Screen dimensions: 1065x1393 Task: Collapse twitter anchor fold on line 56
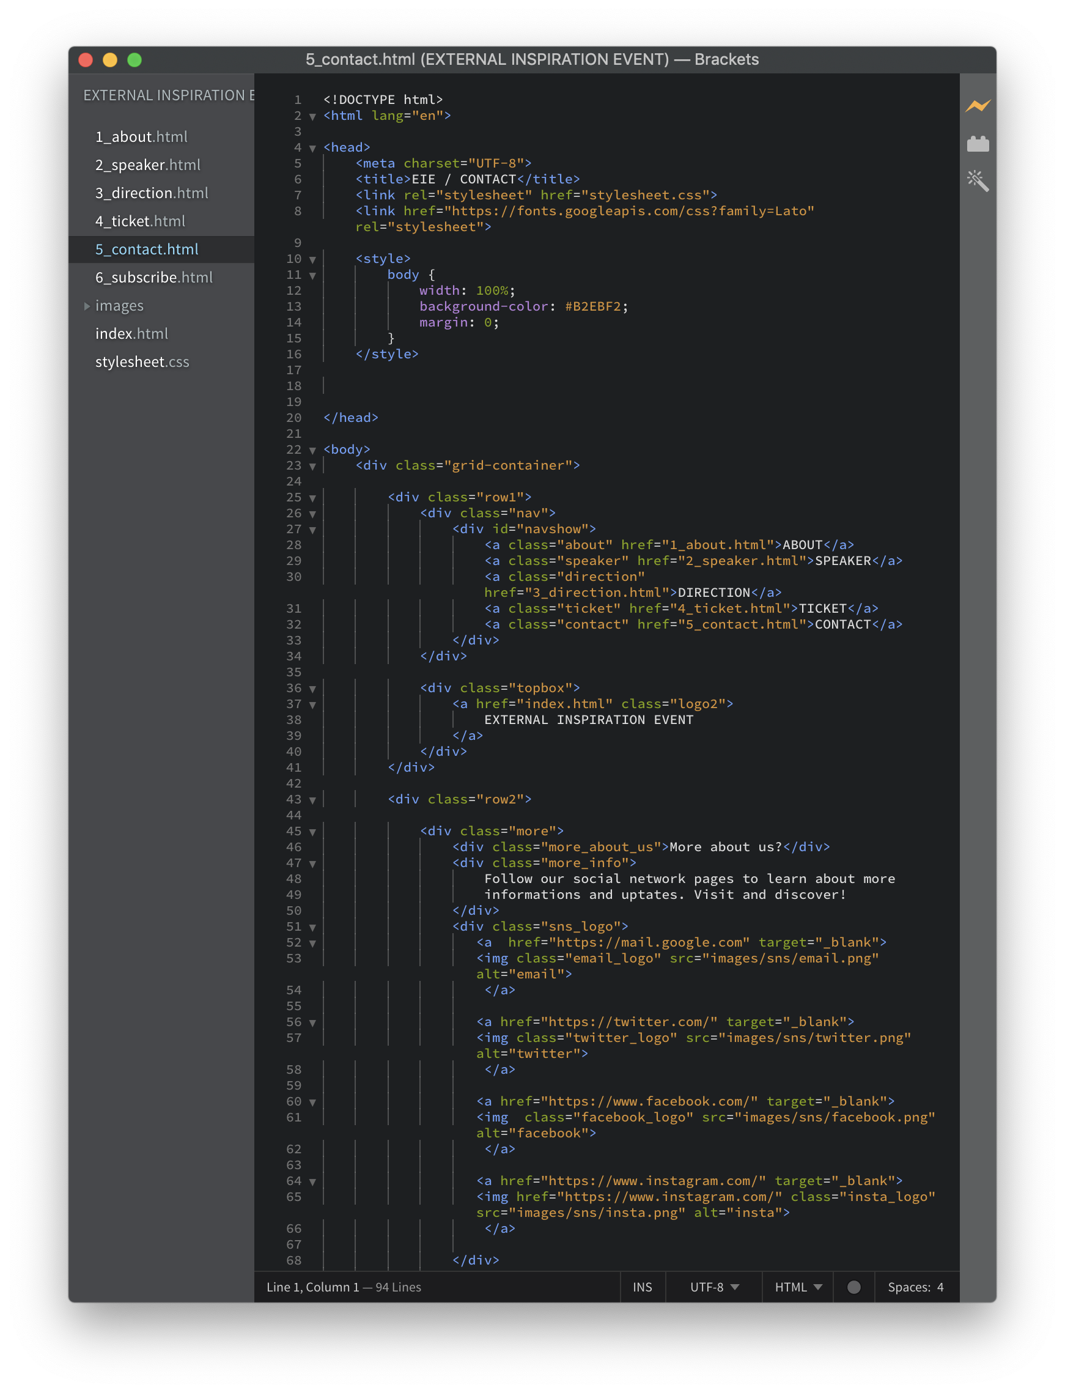(312, 1022)
